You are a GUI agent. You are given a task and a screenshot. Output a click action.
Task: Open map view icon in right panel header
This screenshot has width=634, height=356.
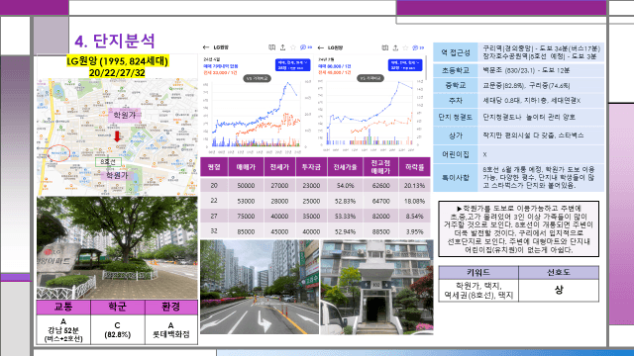click(385, 47)
